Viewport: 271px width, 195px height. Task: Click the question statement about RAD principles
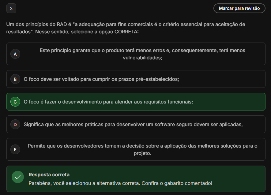click(126, 24)
